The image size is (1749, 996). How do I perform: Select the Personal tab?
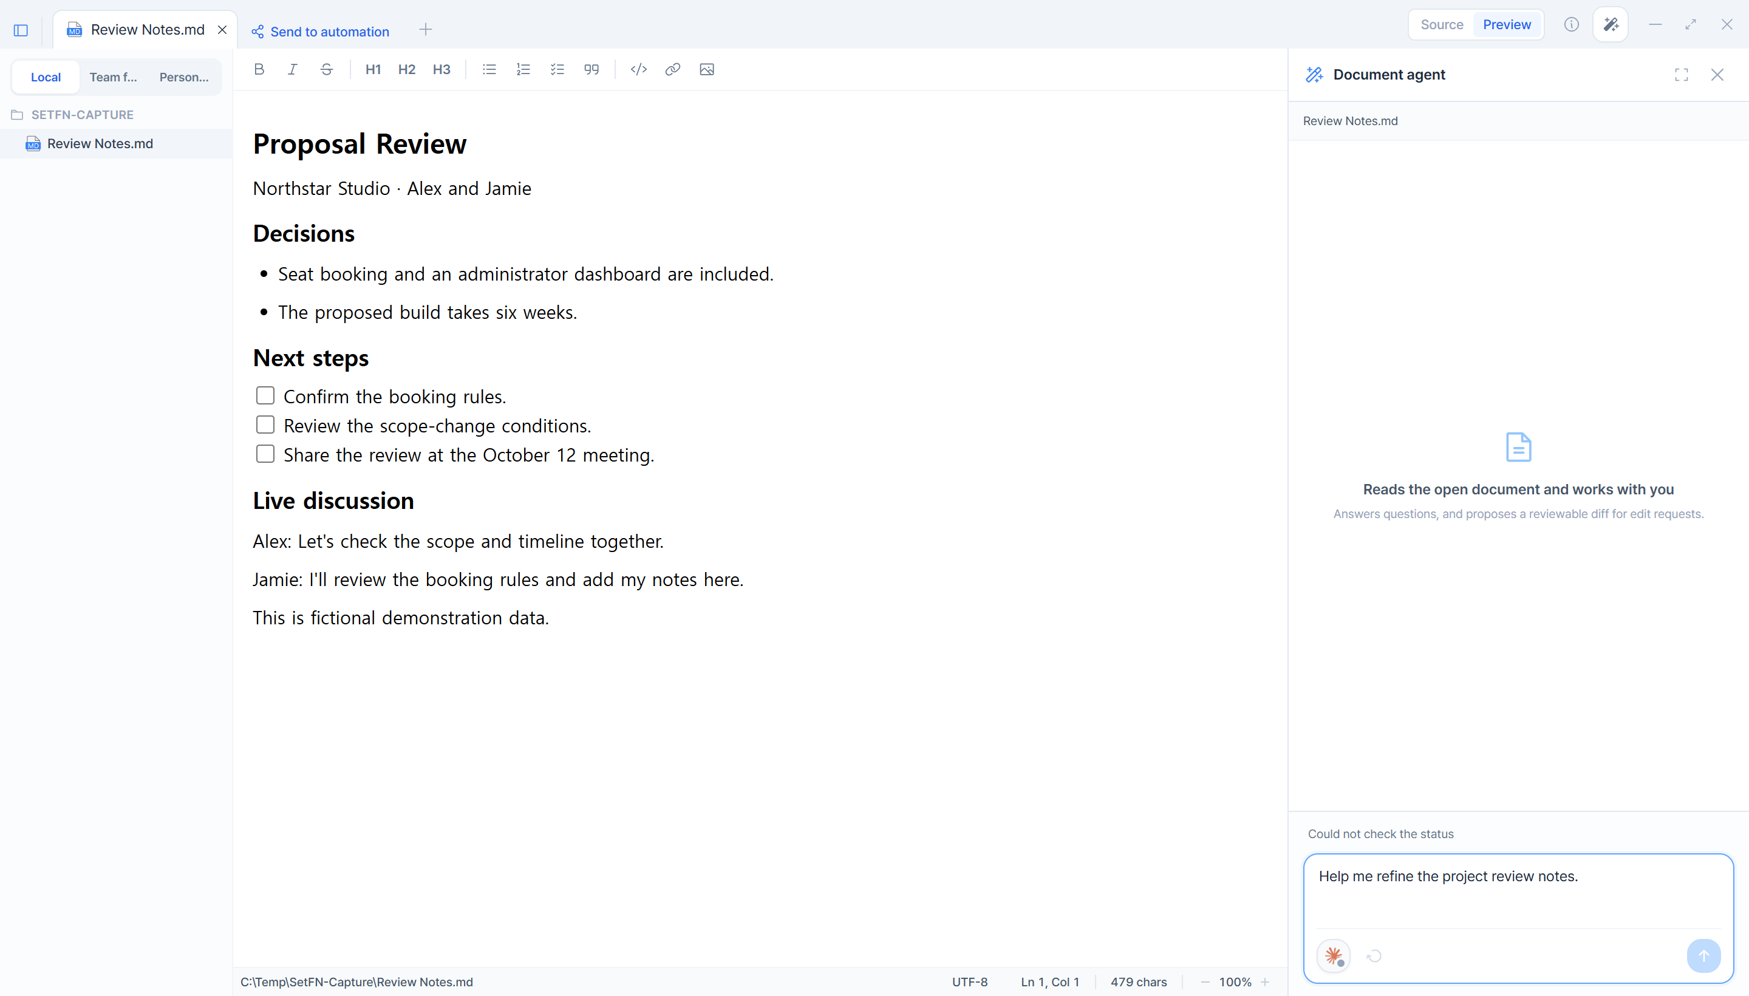tap(184, 77)
